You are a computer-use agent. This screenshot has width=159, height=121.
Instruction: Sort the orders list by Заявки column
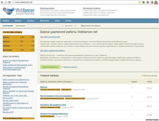tap(150, 81)
